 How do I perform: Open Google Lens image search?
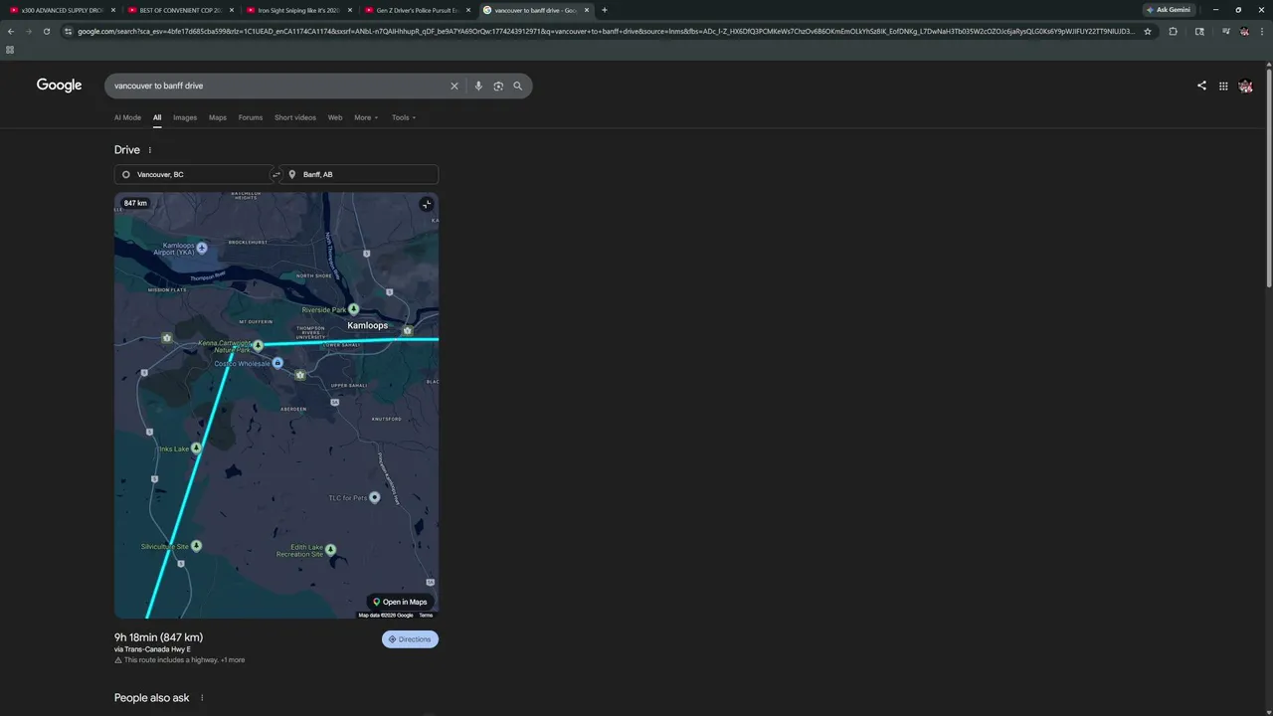(498, 86)
